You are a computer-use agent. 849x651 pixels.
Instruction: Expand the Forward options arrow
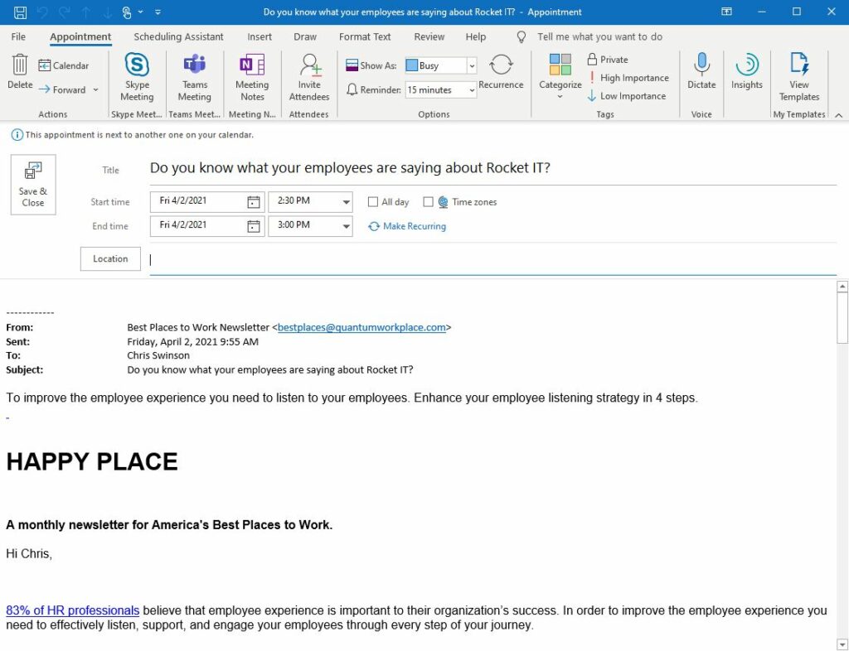tap(96, 89)
